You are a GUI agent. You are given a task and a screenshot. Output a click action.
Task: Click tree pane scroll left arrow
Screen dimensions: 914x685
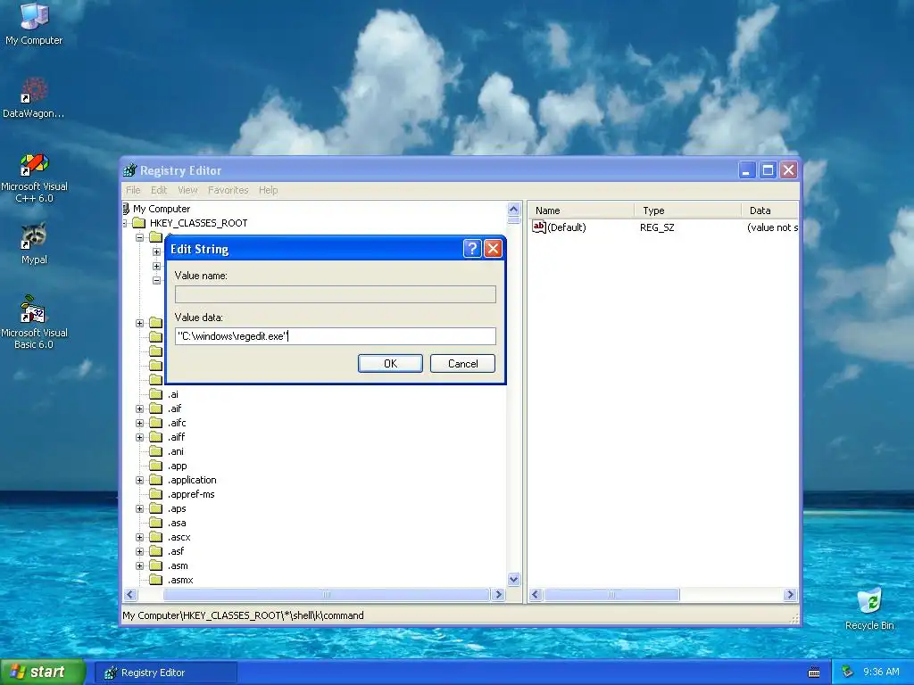point(130,595)
